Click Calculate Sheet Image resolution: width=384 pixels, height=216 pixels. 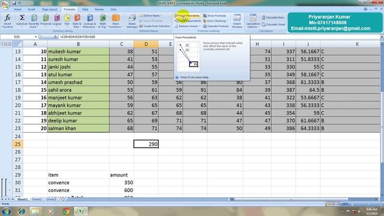[274, 25]
